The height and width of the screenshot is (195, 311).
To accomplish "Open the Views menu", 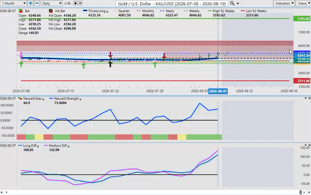I will (303, 3).
